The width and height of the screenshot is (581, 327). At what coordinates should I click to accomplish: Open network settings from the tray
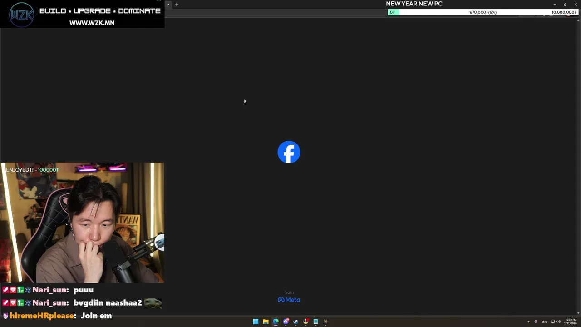553,322
